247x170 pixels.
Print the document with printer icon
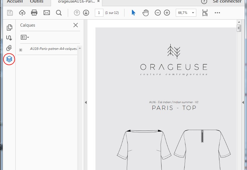[x=34, y=13]
